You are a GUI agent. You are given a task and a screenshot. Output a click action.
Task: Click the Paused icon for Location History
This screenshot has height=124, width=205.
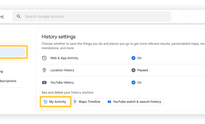133,70
